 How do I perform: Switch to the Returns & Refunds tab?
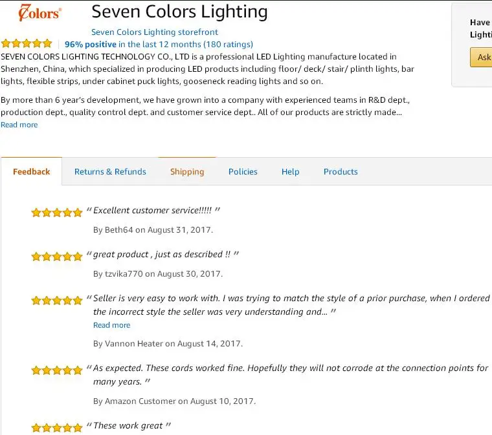[110, 171]
